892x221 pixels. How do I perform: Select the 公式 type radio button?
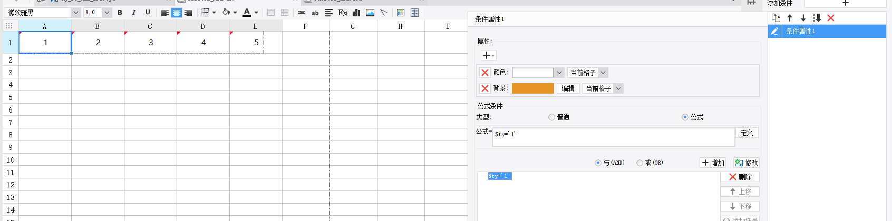685,117
